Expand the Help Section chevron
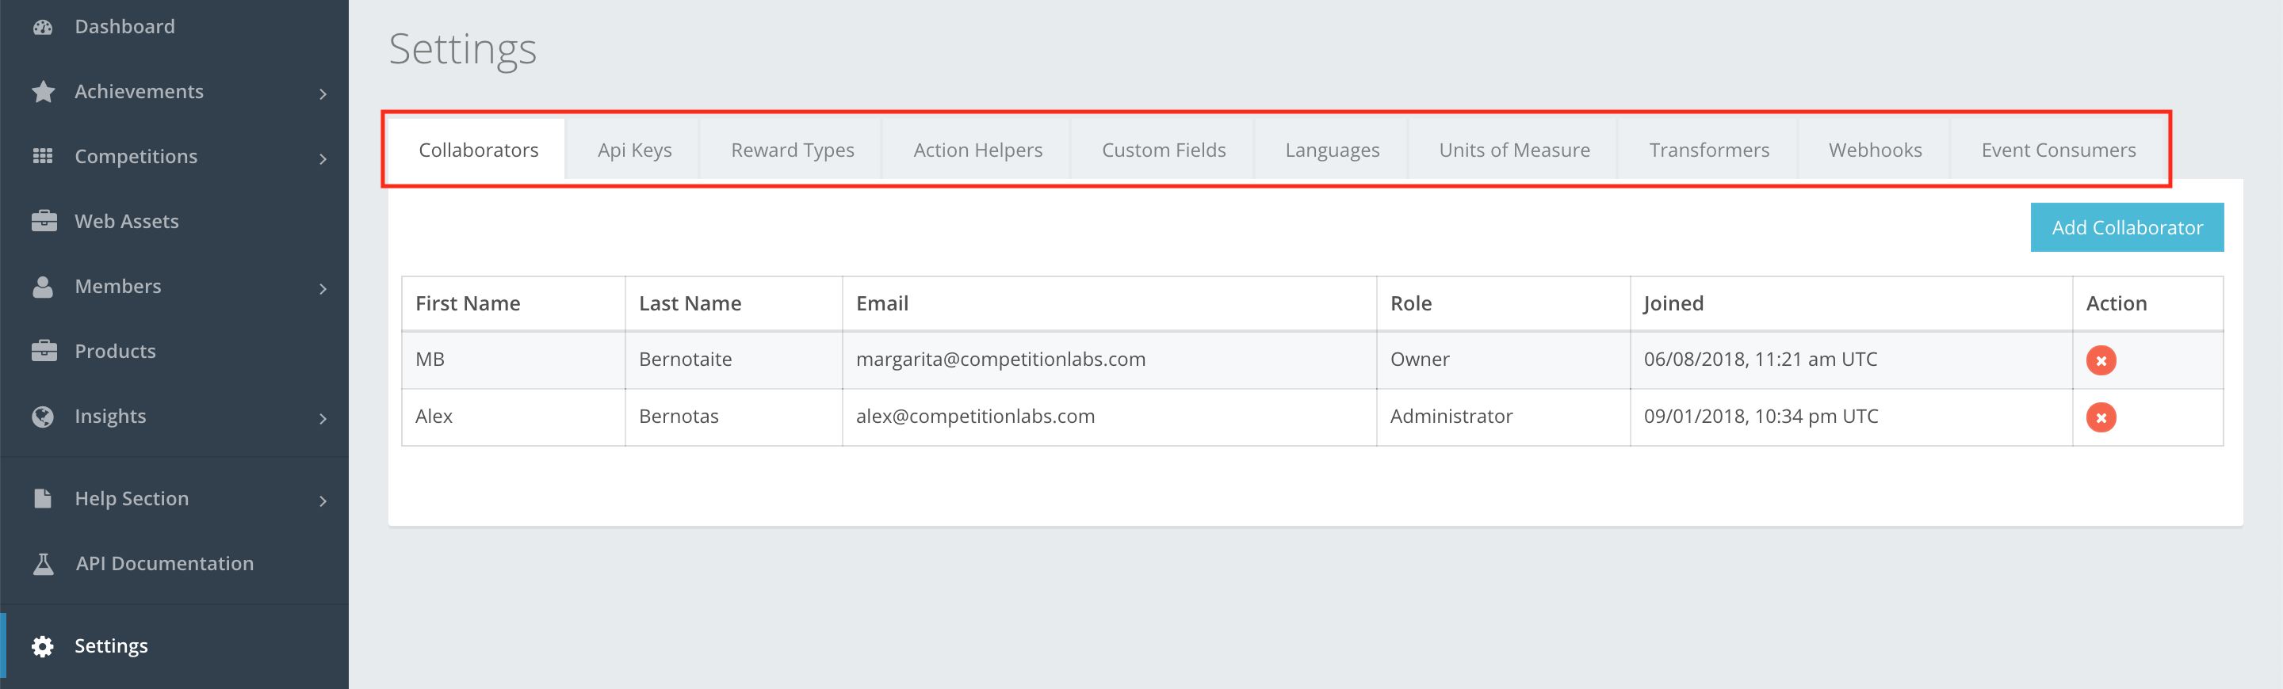This screenshot has width=2283, height=689. [323, 501]
